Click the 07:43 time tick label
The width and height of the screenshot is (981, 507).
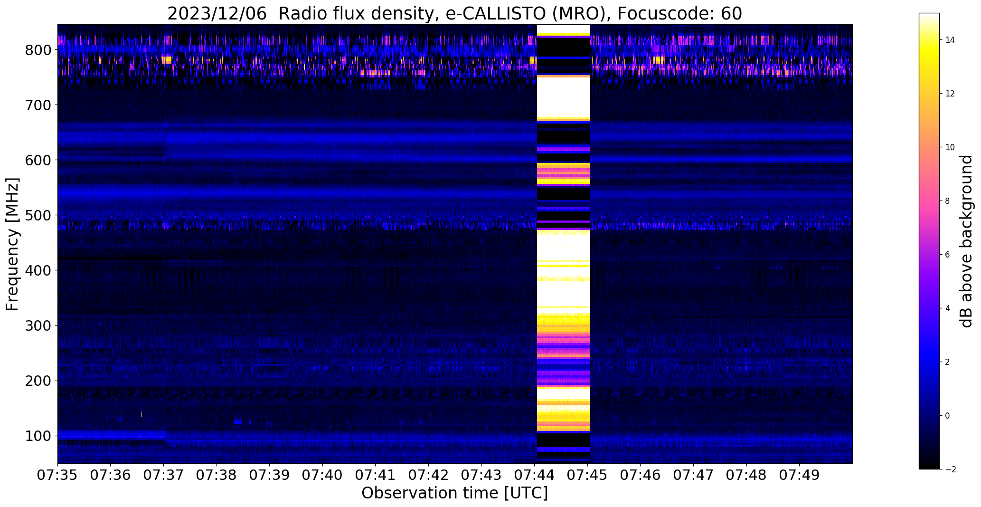(481, 476)
